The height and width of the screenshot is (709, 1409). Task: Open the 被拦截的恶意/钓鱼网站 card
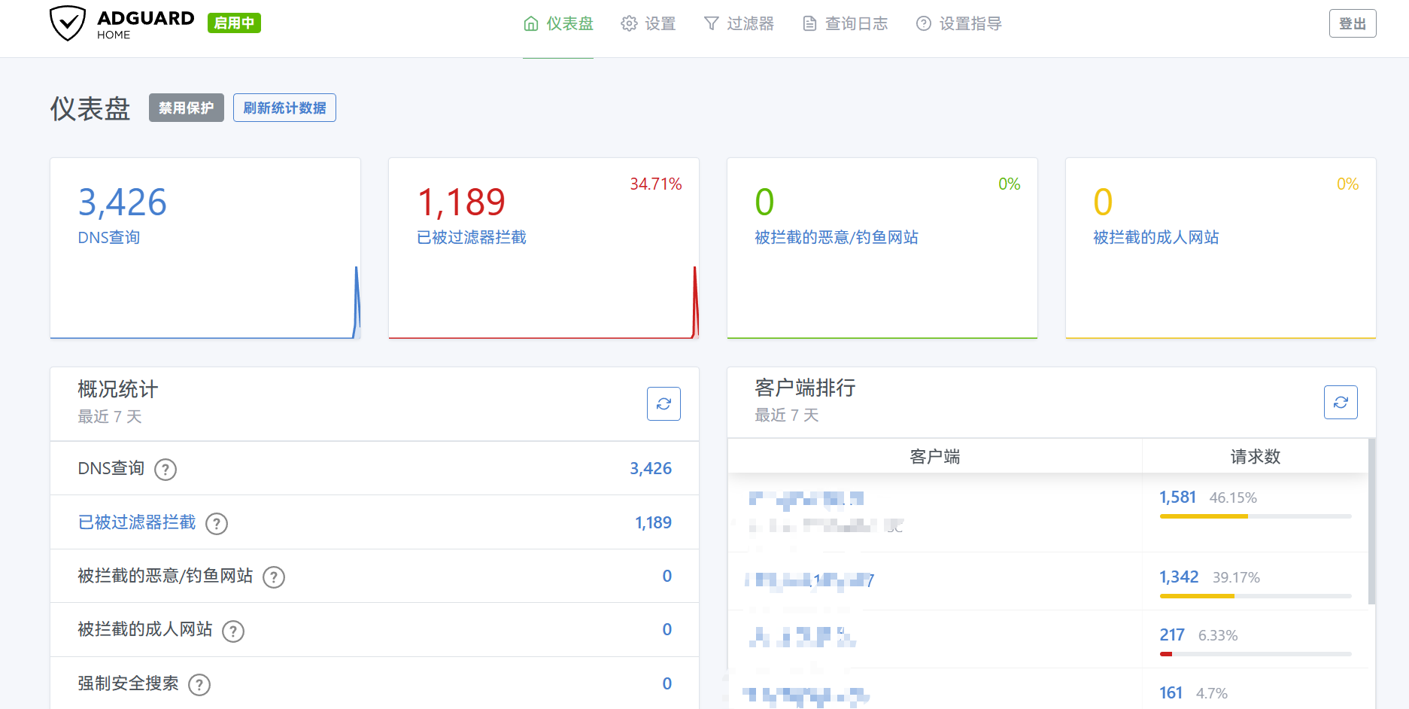tap(882, 248)
